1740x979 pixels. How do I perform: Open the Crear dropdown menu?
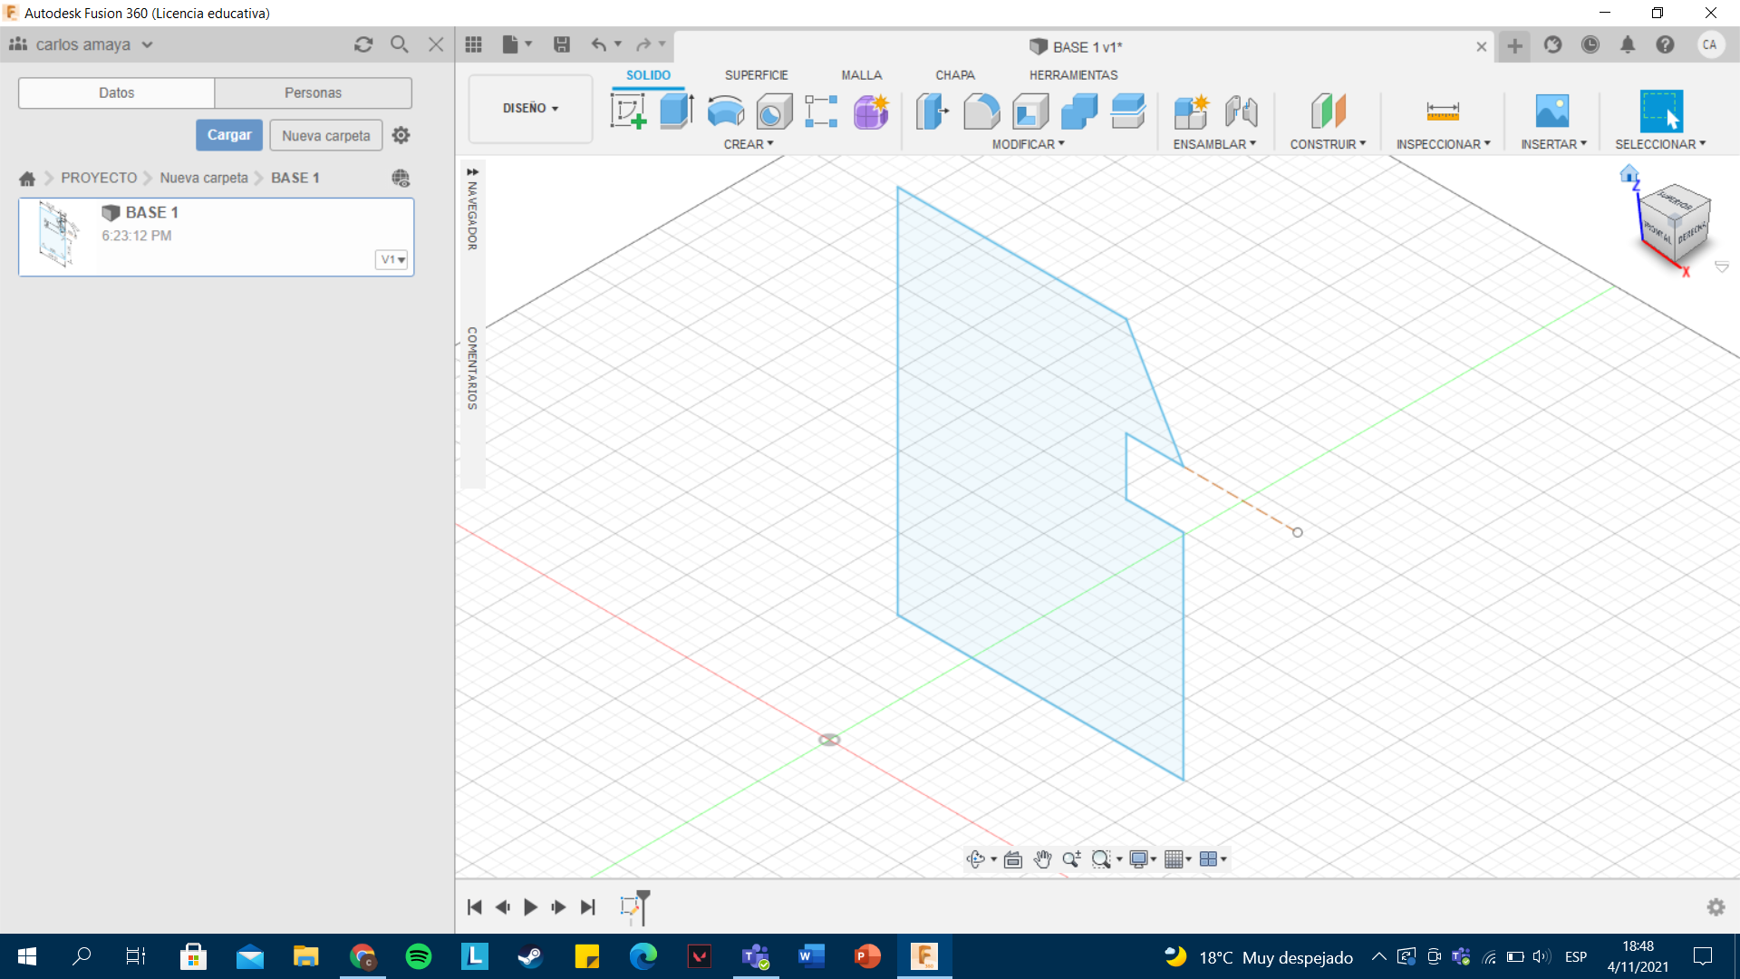pos(749,144)
